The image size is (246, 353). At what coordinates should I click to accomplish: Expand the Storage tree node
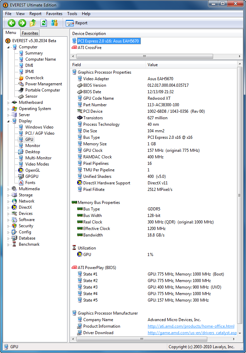pyautogui.click(x=8, y=195)
